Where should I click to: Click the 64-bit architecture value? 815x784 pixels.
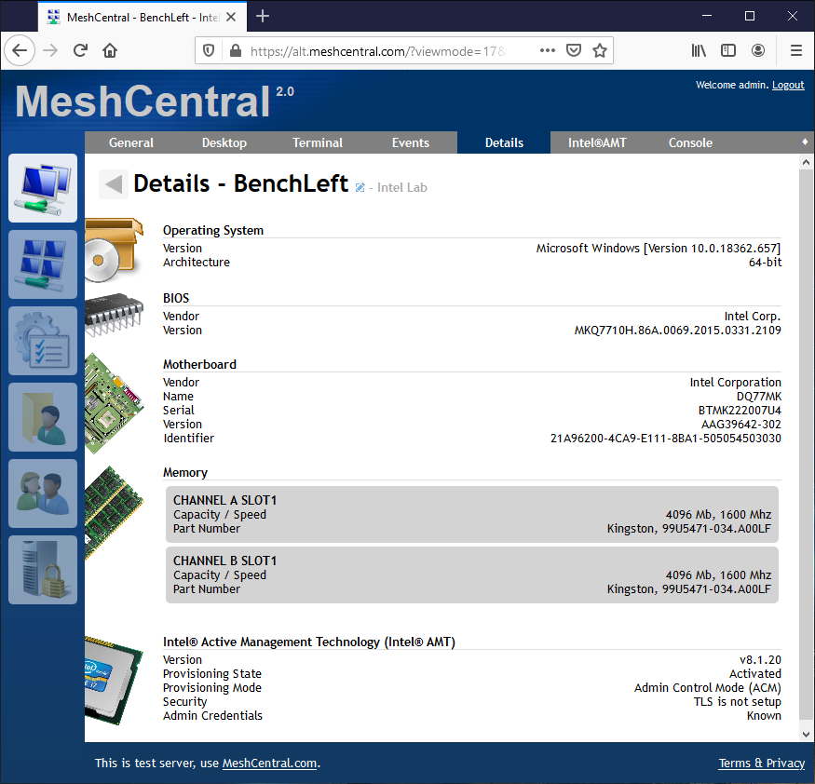point(765,263)
